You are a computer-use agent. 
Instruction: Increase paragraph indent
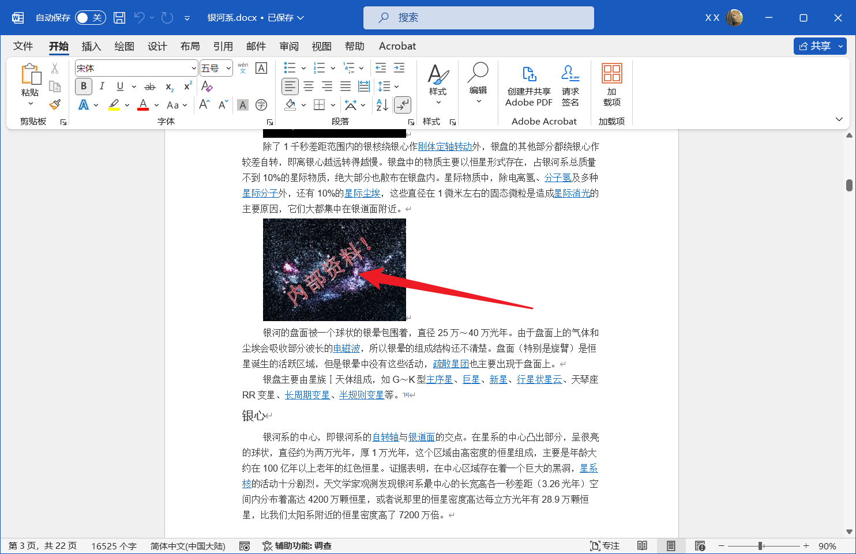click(x=399, y=68)
